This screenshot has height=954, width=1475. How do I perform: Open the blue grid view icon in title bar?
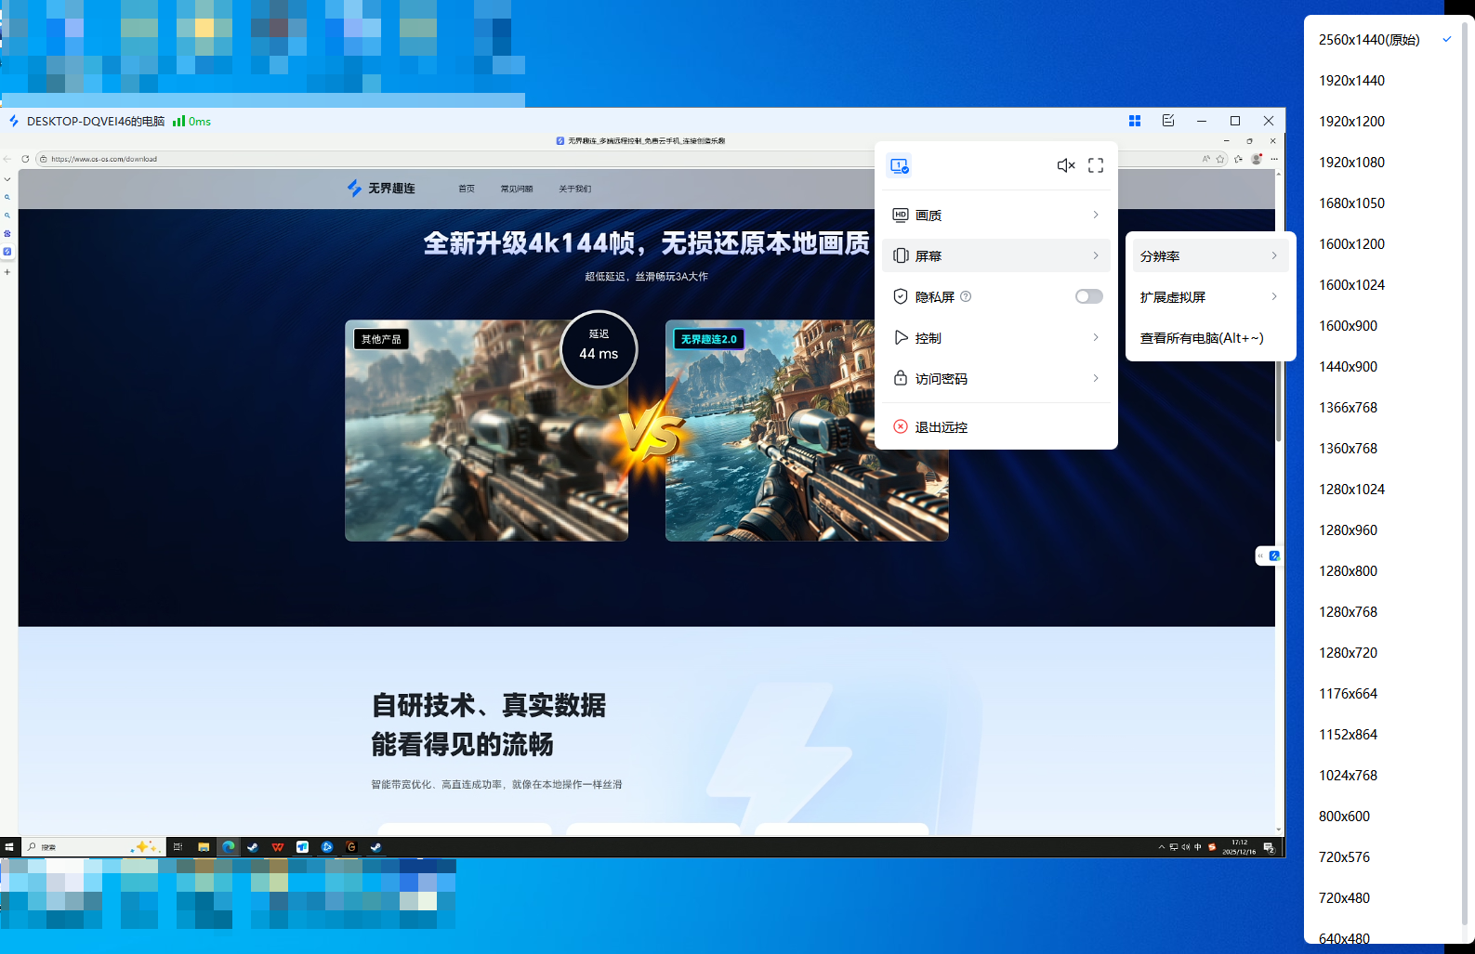1135,121
